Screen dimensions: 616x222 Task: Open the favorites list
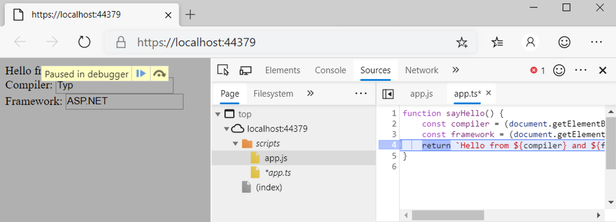click(497, 42)
